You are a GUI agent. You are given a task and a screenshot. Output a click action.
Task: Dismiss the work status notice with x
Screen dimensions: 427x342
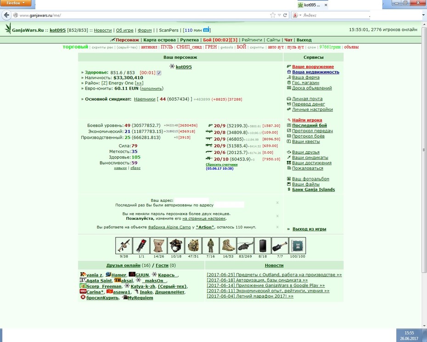[x=277, y=227]
